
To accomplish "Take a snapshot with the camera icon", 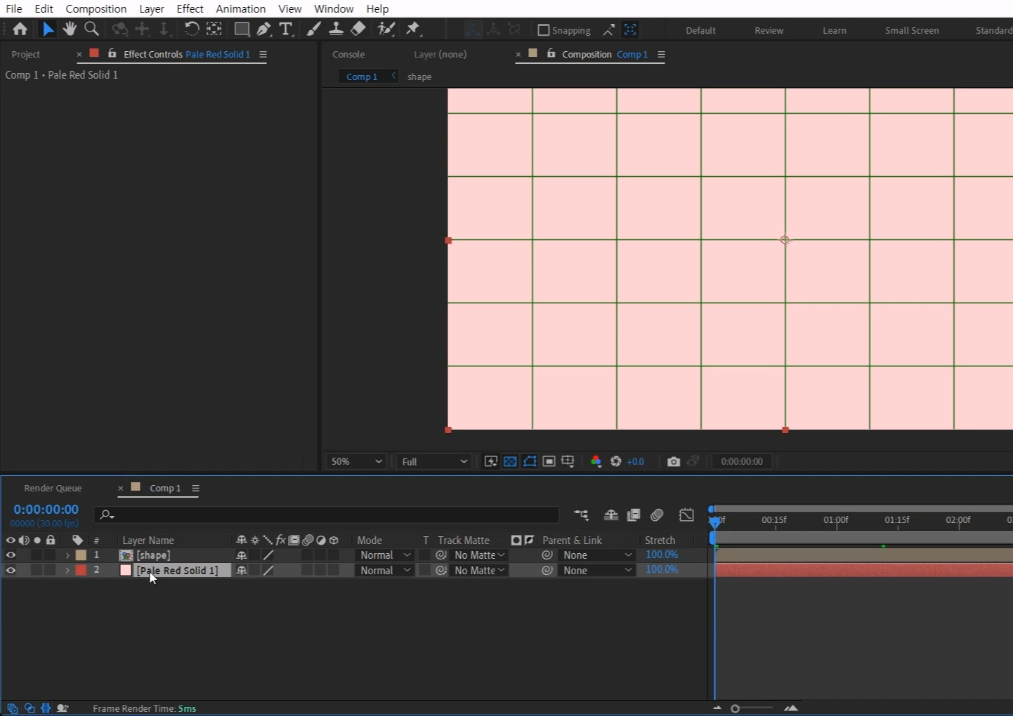I will pyautogui.click(x=674, y=461).
